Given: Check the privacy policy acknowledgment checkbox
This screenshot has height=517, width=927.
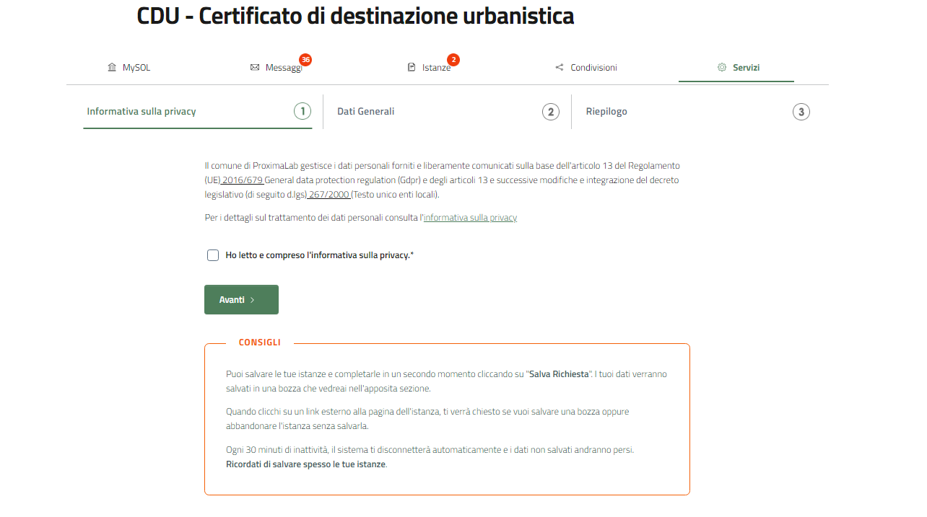Looking at the screenshot, I should pyautogui.click(x=213, y=255).
